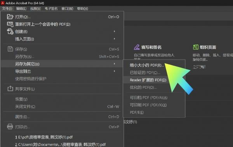Expand the 另存为其它(H) submenu arrow
The height and width of the screenshot is (147, 233).
[x=114, y=64]
